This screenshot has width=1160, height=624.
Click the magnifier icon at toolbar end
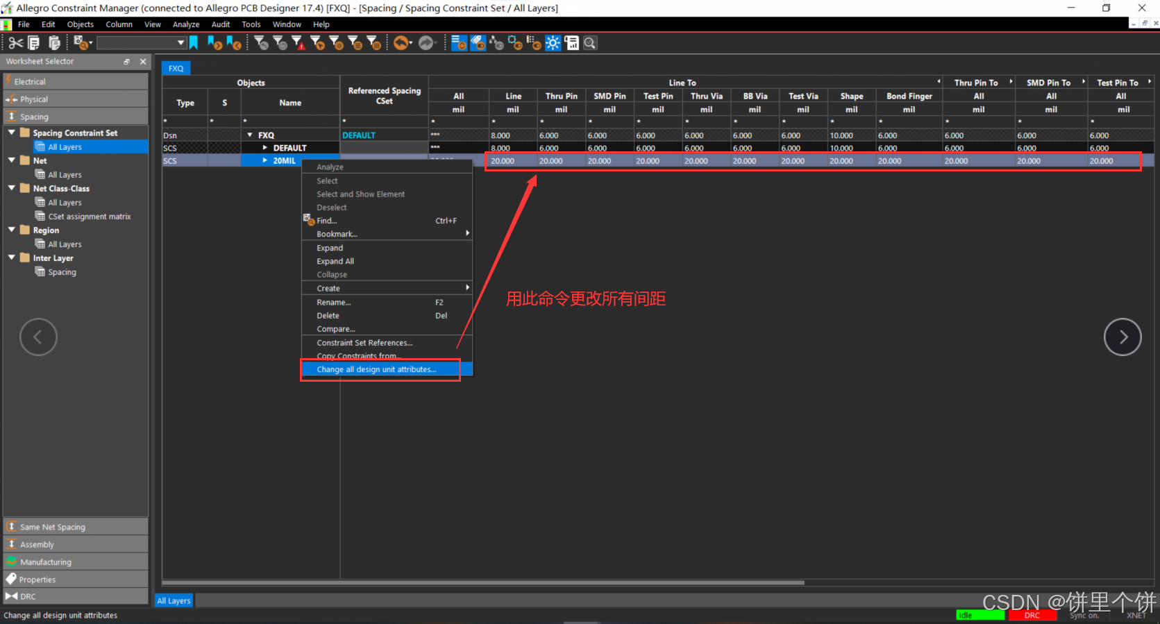(x=590, y=43)
